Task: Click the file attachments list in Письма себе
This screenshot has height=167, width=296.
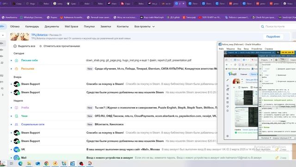Action: 139,60
